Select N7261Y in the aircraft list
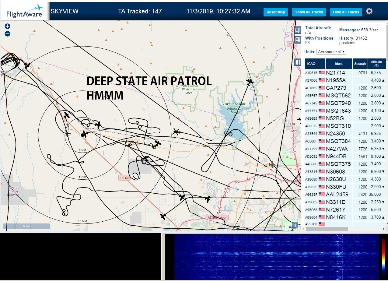Image resolution: width=388 pixels, height=281 pixels. click(x=345, y=210)
